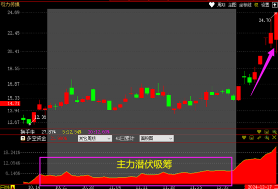Open indicator window icon in 换手率 row
Image resolution: width=278 pixels, height=189 pixels.
coord(266,132)
